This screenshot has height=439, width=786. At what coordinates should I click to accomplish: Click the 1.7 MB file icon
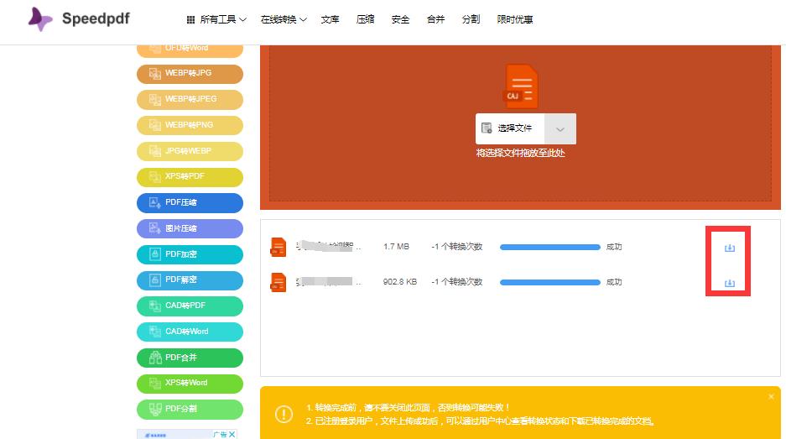[278, 247]
